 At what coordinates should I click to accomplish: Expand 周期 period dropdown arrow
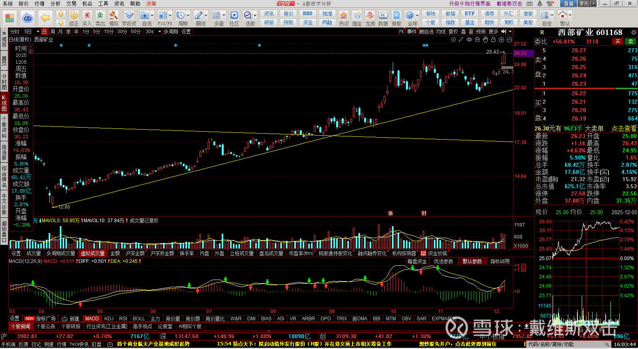188,15
